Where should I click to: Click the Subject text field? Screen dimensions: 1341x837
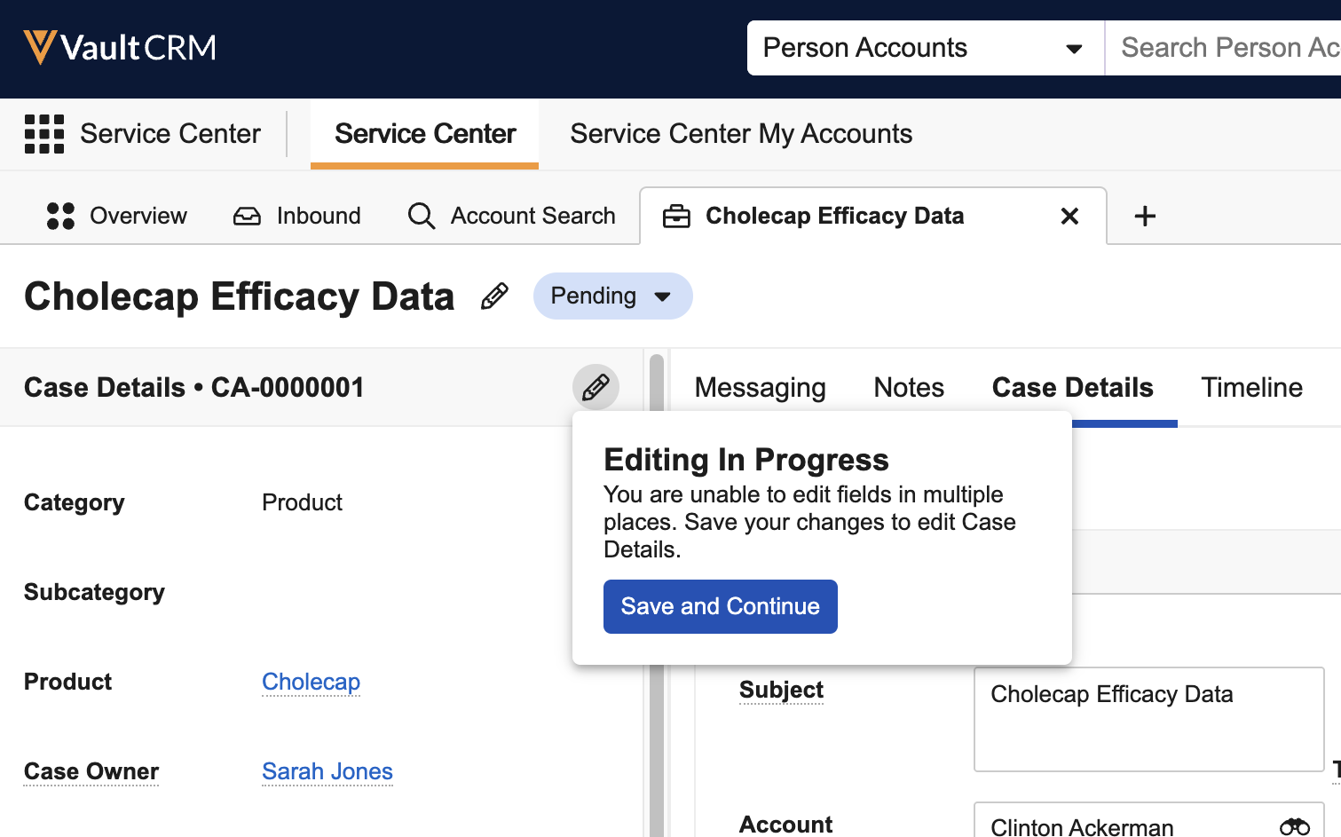[1148, 719]
